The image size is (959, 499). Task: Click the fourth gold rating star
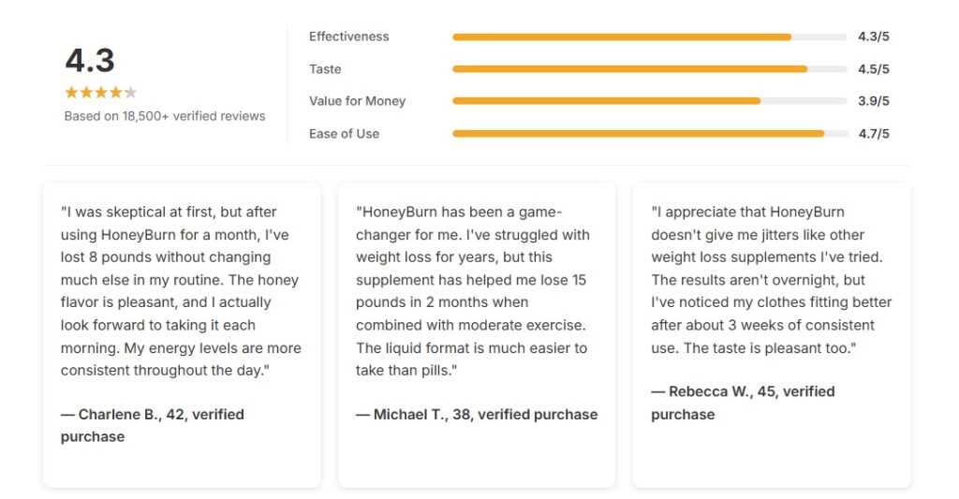point(115,93)
